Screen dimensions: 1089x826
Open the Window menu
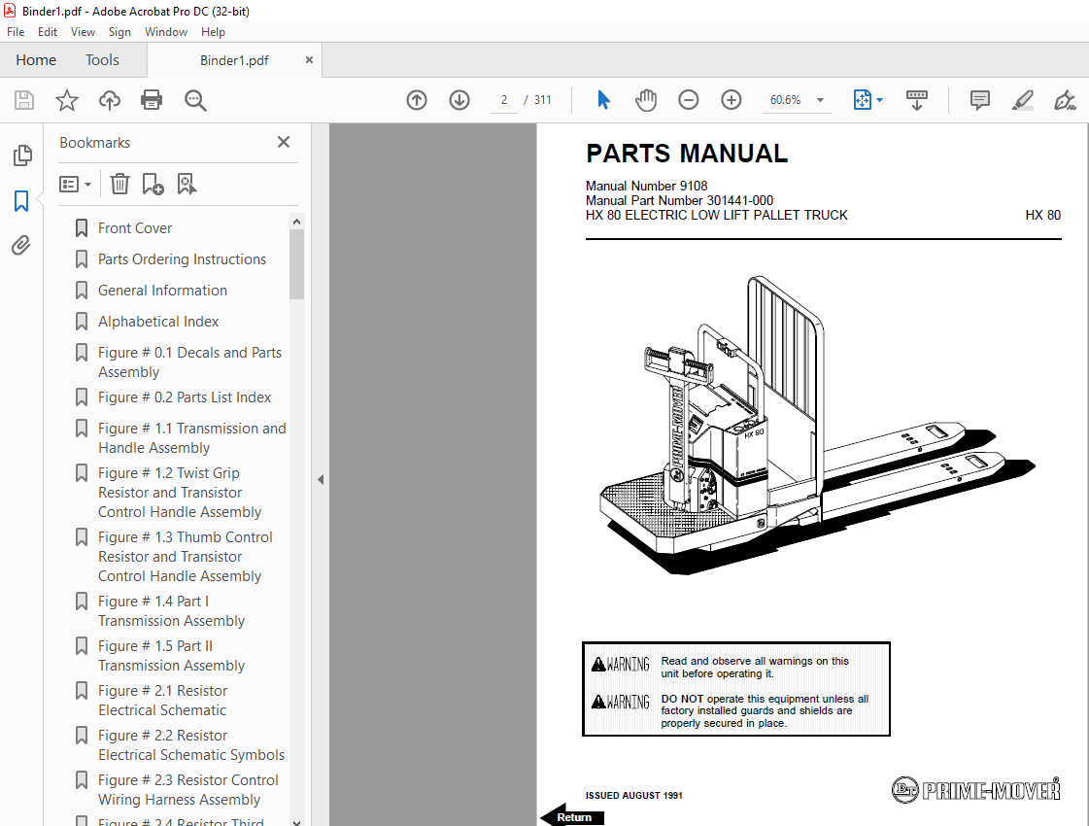(165, 32)
